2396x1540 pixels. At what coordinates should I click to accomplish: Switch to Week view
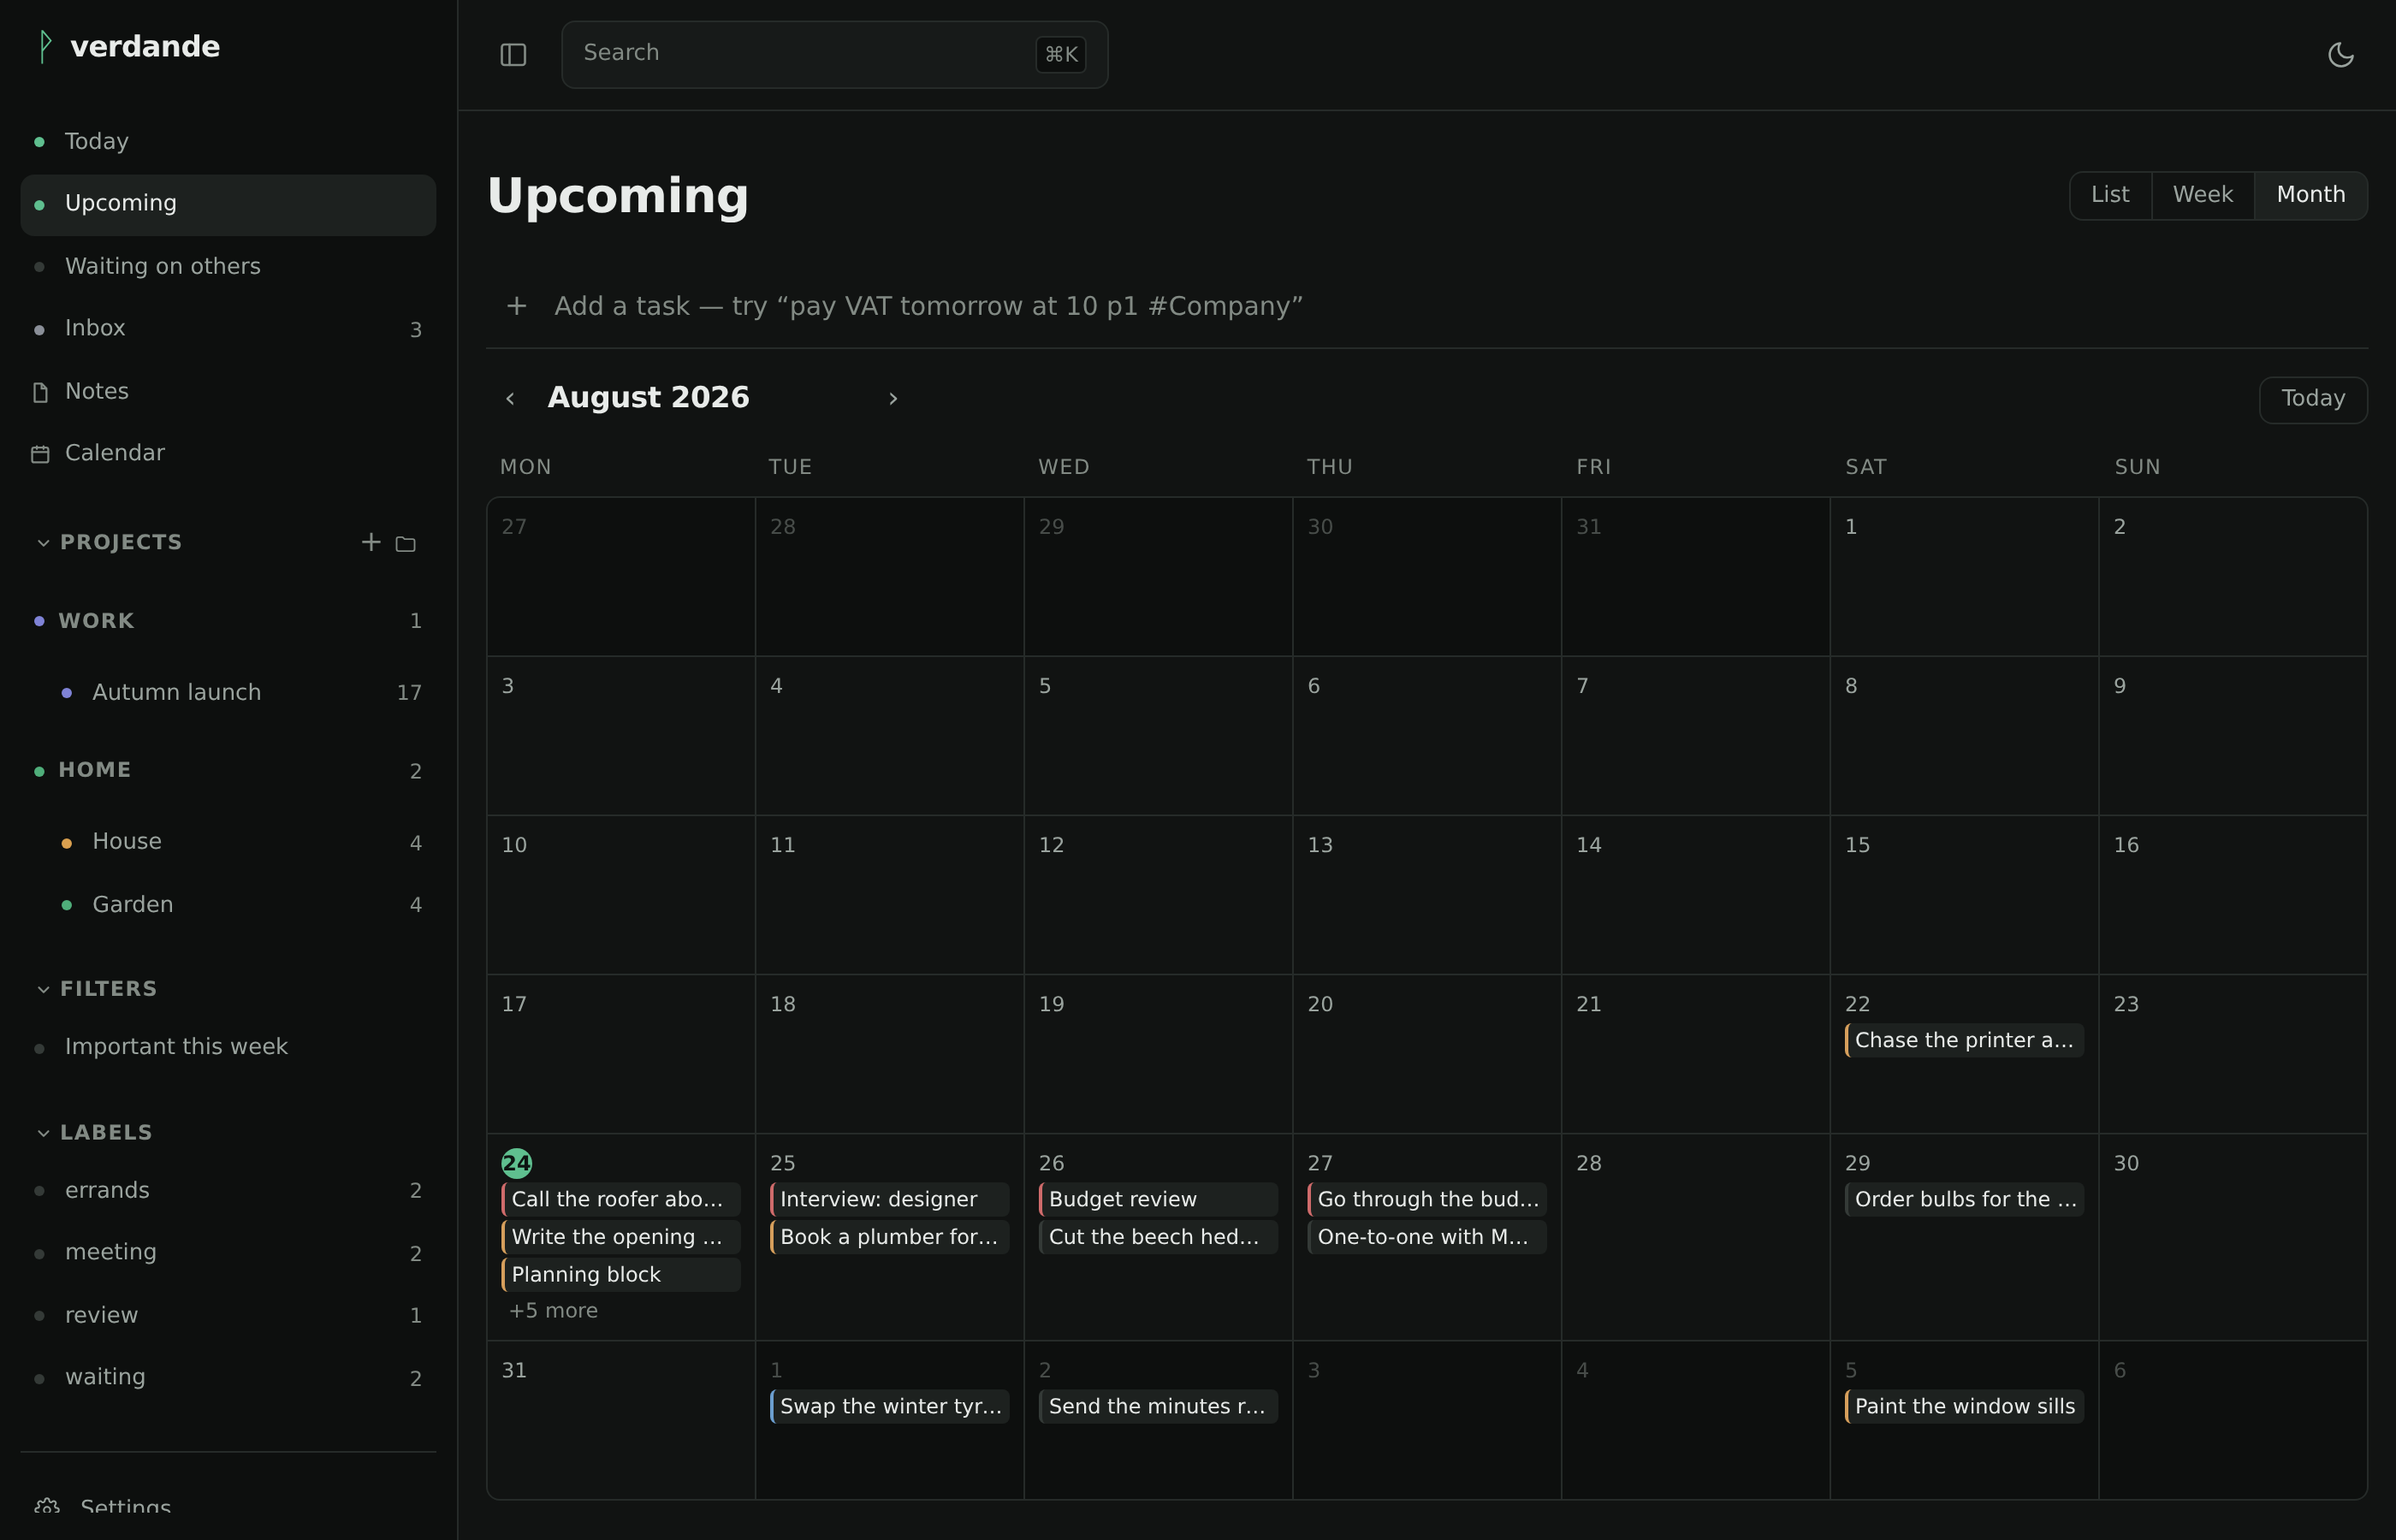click(2202, 195)
